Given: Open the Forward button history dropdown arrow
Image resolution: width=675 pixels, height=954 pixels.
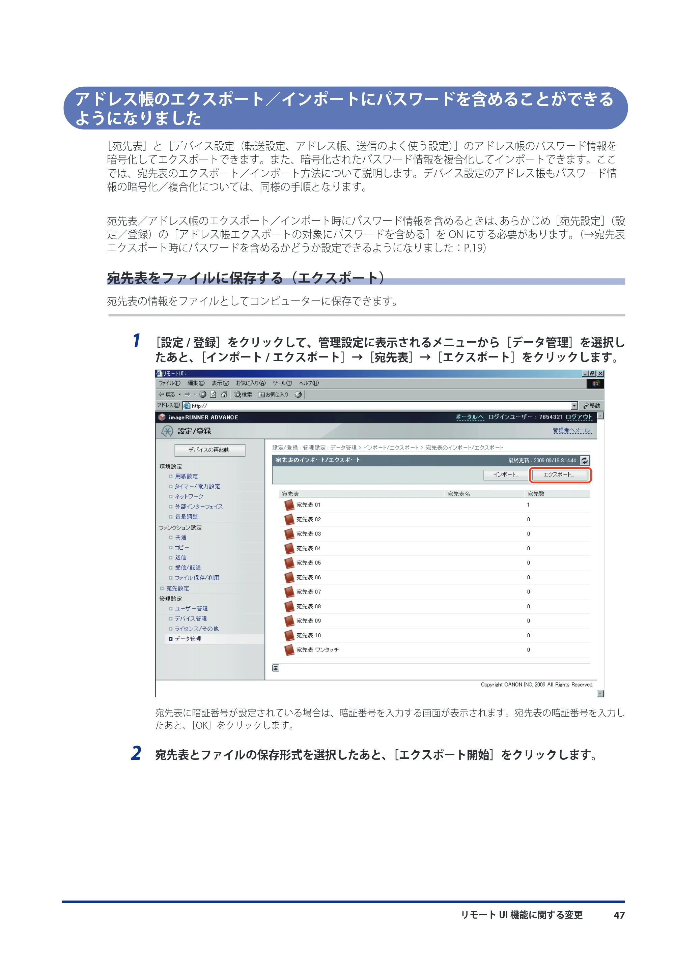Looking at the screenshot, I should (x=195, y=394).
